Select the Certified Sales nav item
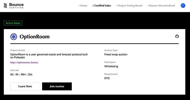This screenshot has height=100, width=190. click(x=102, y=6)
